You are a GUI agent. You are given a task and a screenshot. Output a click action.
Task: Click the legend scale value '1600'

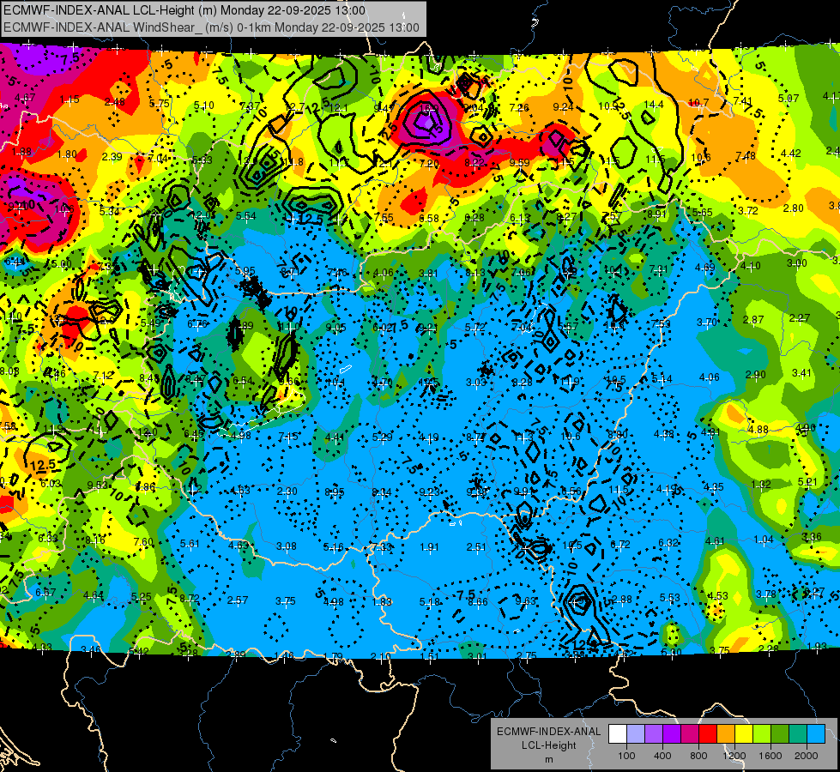tap(771, 756)
